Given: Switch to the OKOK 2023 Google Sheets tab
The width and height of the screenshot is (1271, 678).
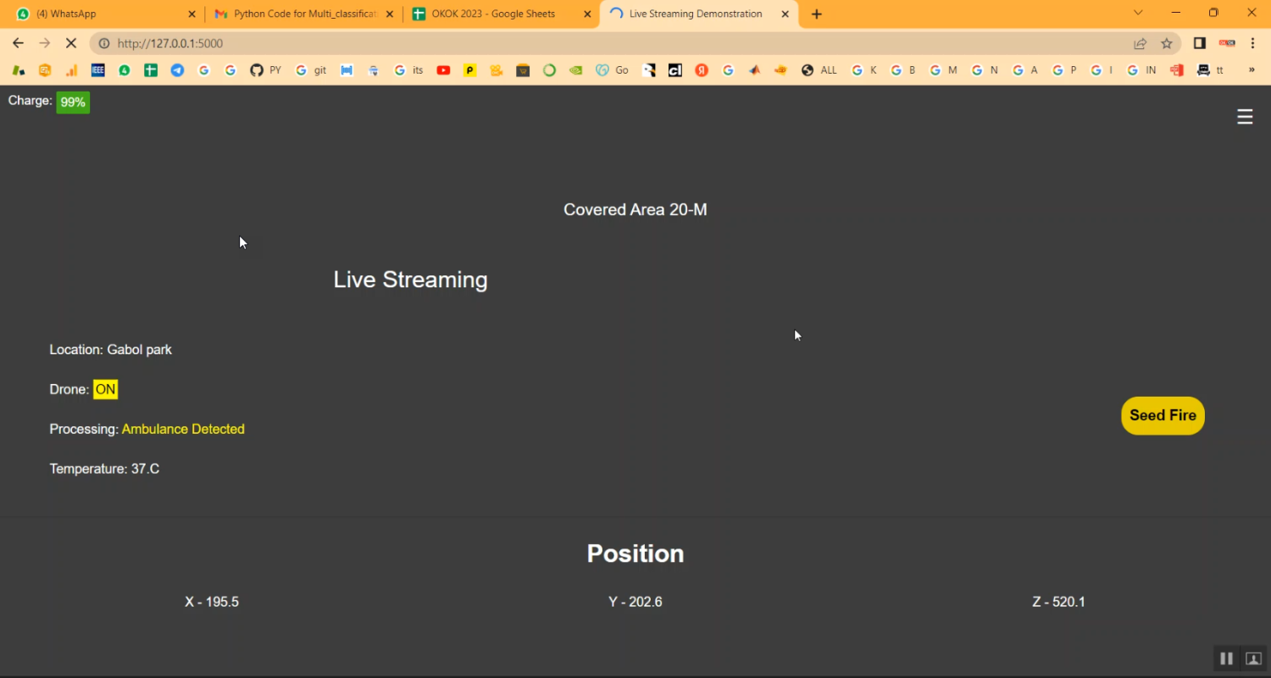Looking at the screenshot, I should (x=501, y=14).
